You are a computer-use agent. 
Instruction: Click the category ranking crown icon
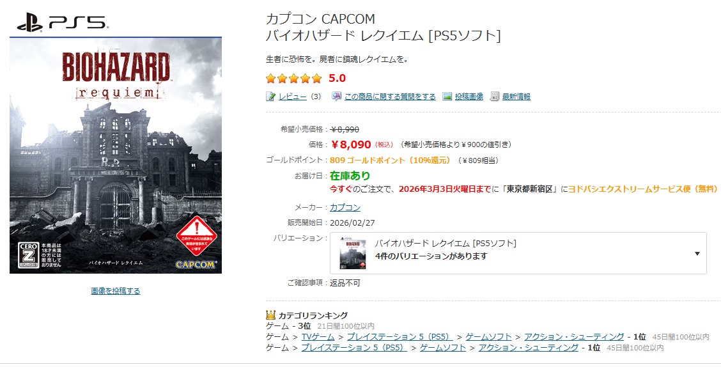click(x=271, y=315)
